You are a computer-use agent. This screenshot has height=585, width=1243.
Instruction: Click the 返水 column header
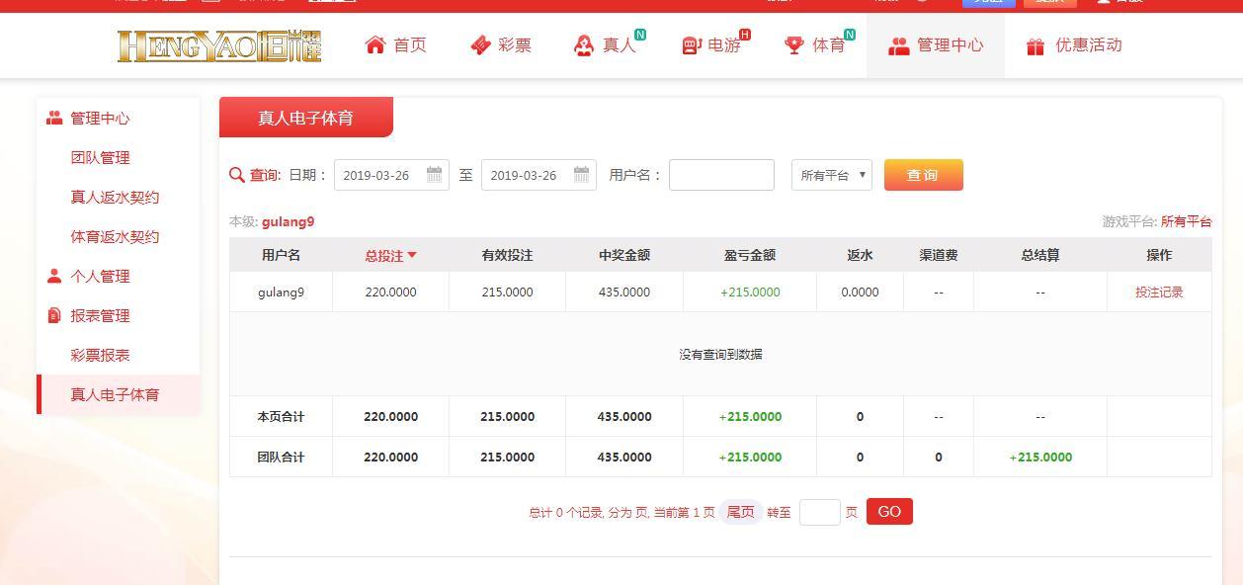860,255
